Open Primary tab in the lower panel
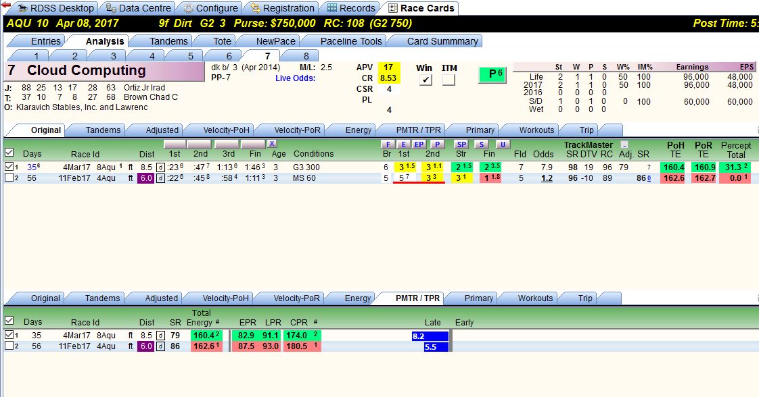 click(479, 298)
